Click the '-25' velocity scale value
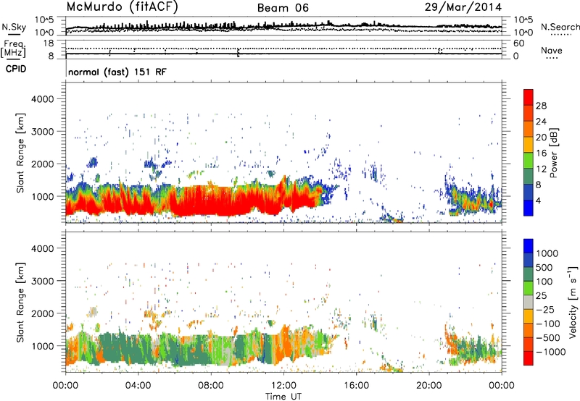580x401 pixels. (x=545, y=309)
